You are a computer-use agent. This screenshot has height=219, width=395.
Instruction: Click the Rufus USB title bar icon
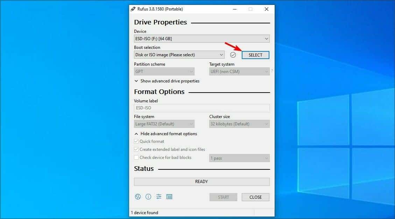(133, 9)
